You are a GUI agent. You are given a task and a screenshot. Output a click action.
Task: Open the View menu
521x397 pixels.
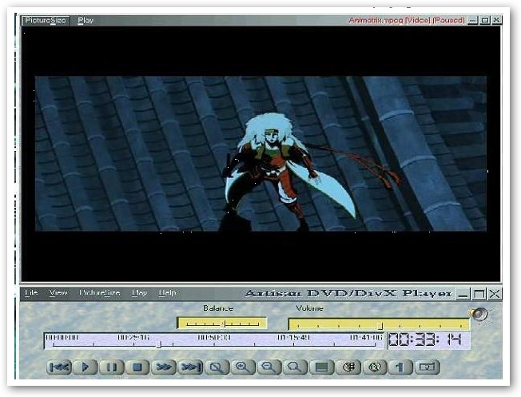[x=58, y=293]
